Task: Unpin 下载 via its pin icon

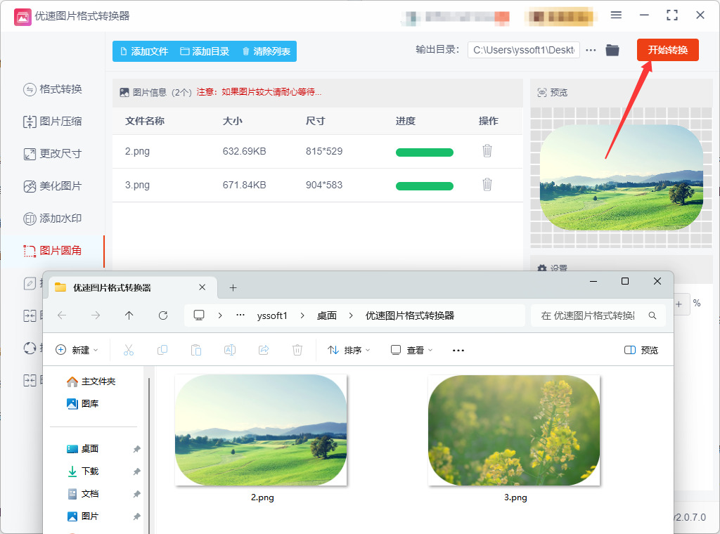Action: (x=136, y=471)
